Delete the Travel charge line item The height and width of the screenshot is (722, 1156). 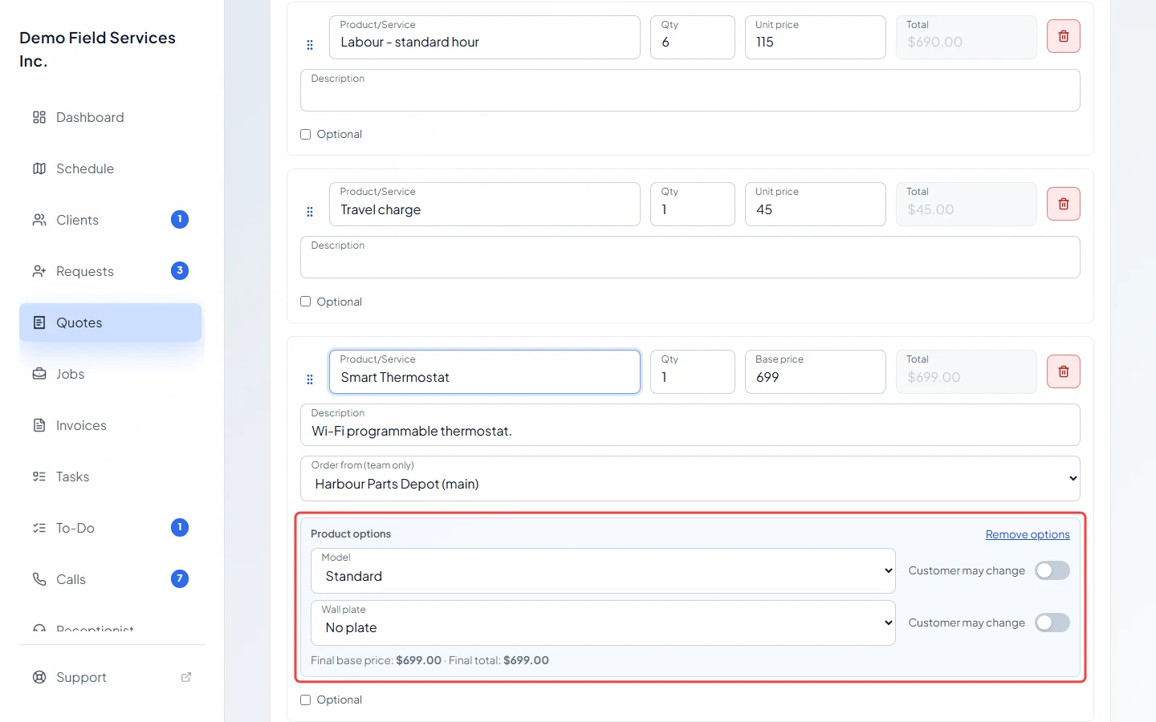[1063, 205]
